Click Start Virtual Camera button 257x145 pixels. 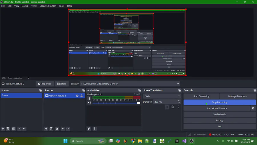(216, 108)
